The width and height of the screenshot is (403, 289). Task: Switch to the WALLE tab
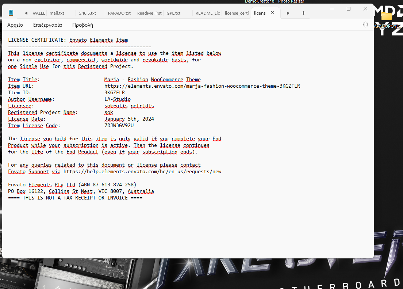coord(39,13)
